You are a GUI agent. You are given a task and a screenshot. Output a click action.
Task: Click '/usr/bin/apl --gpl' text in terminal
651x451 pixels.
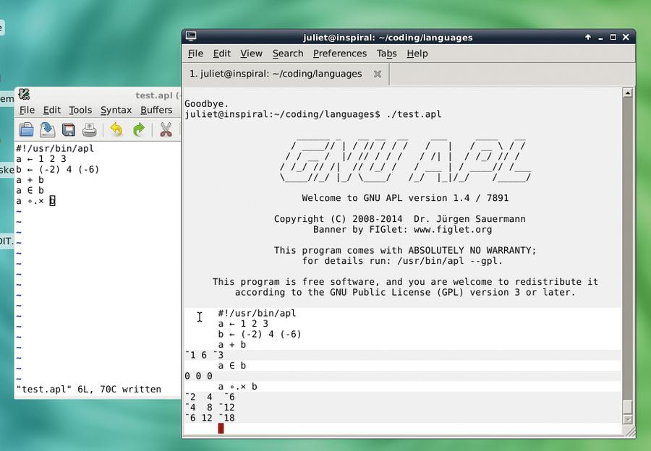coord(448,261)
